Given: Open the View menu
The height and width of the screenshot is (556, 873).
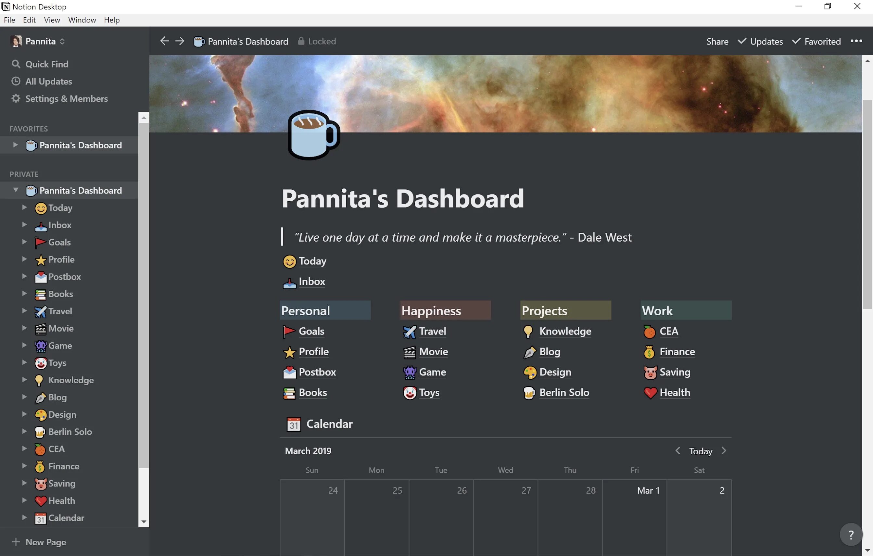Looking at the screenshot, I should [52, 20].
